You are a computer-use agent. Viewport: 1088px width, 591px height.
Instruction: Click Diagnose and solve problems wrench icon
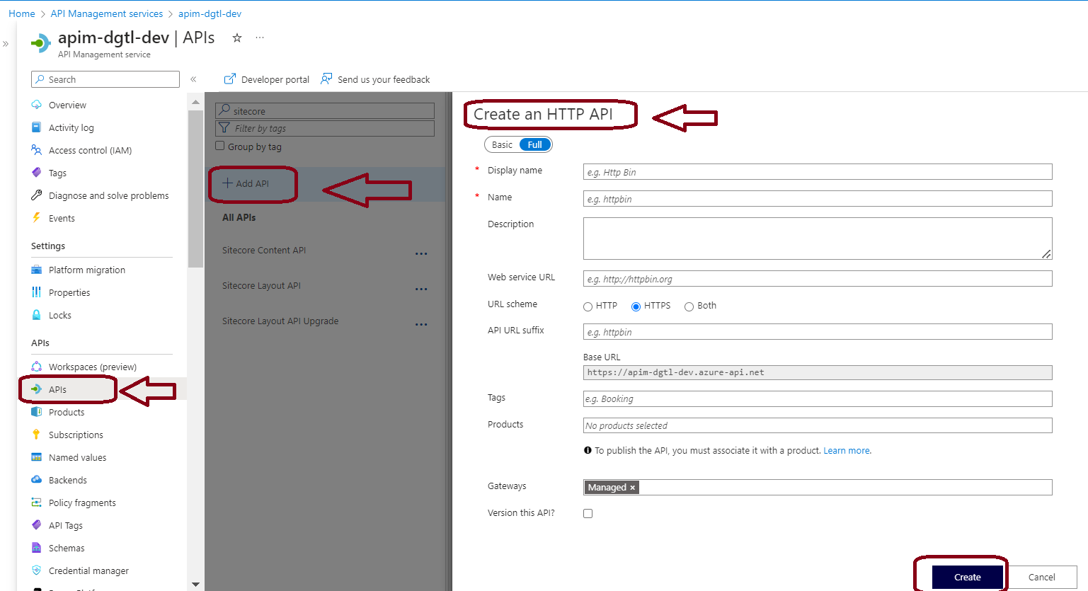37,195
